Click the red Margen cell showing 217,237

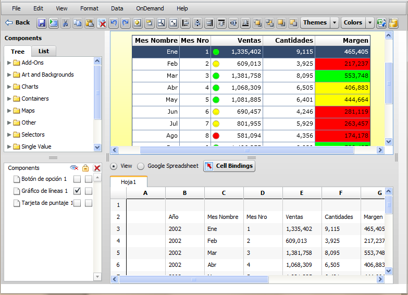(342, 64)
